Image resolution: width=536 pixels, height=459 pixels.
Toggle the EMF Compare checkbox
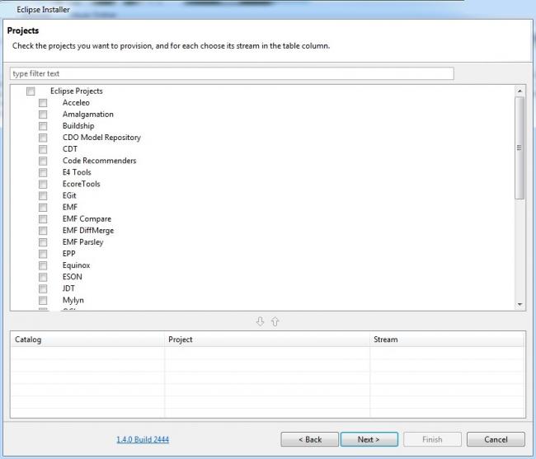coord(43,219)
